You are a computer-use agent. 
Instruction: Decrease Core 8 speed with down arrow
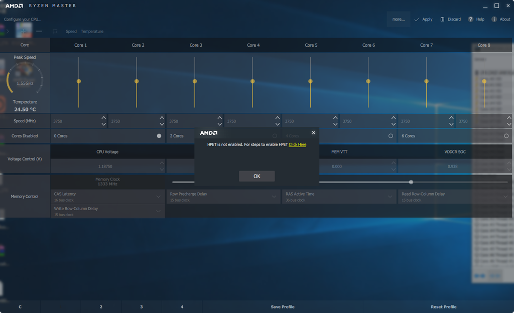[x=509, y=124]
